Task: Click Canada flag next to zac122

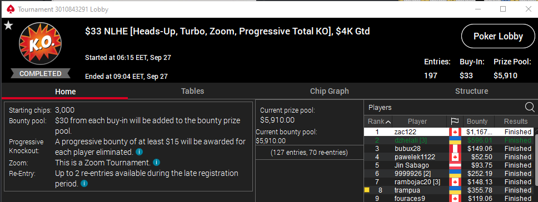Action: (455, 132)
